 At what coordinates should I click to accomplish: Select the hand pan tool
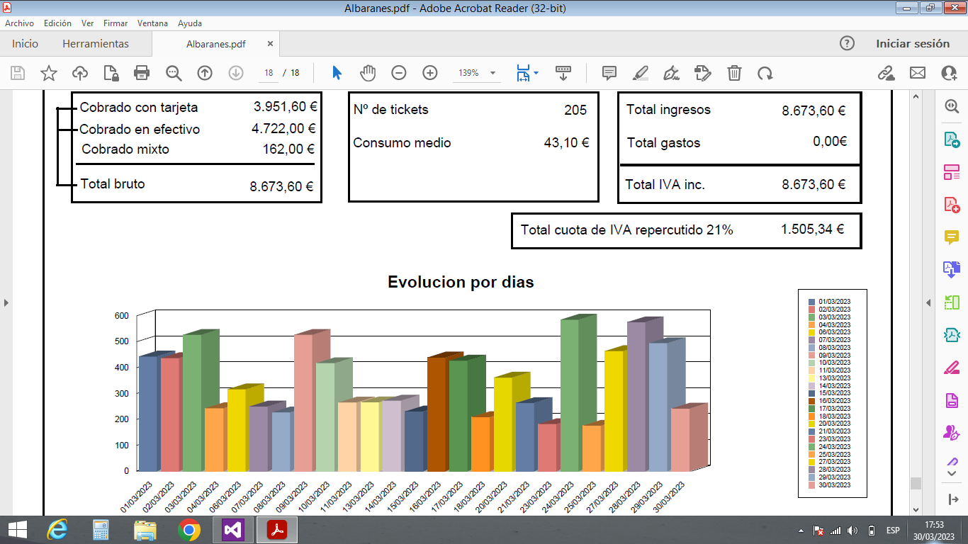pos(368,73)
